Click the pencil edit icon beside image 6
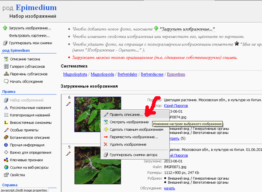This screenshot has width=262, height=192. [68, 104]
